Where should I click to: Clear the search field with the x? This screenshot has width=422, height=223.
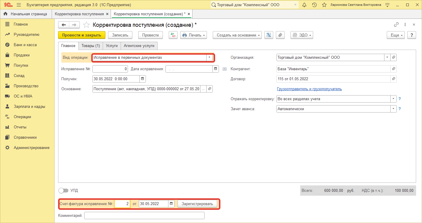pyautogui.click(x=295, y=5)
